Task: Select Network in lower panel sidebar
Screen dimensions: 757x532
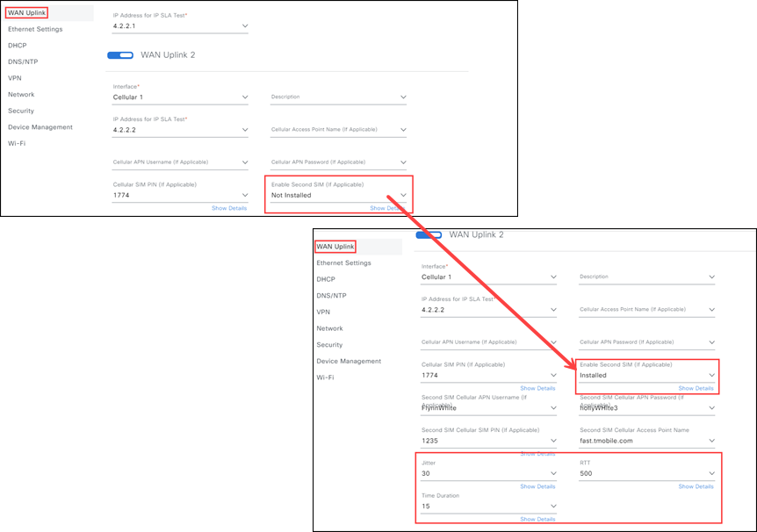Action: coord(329,328)
